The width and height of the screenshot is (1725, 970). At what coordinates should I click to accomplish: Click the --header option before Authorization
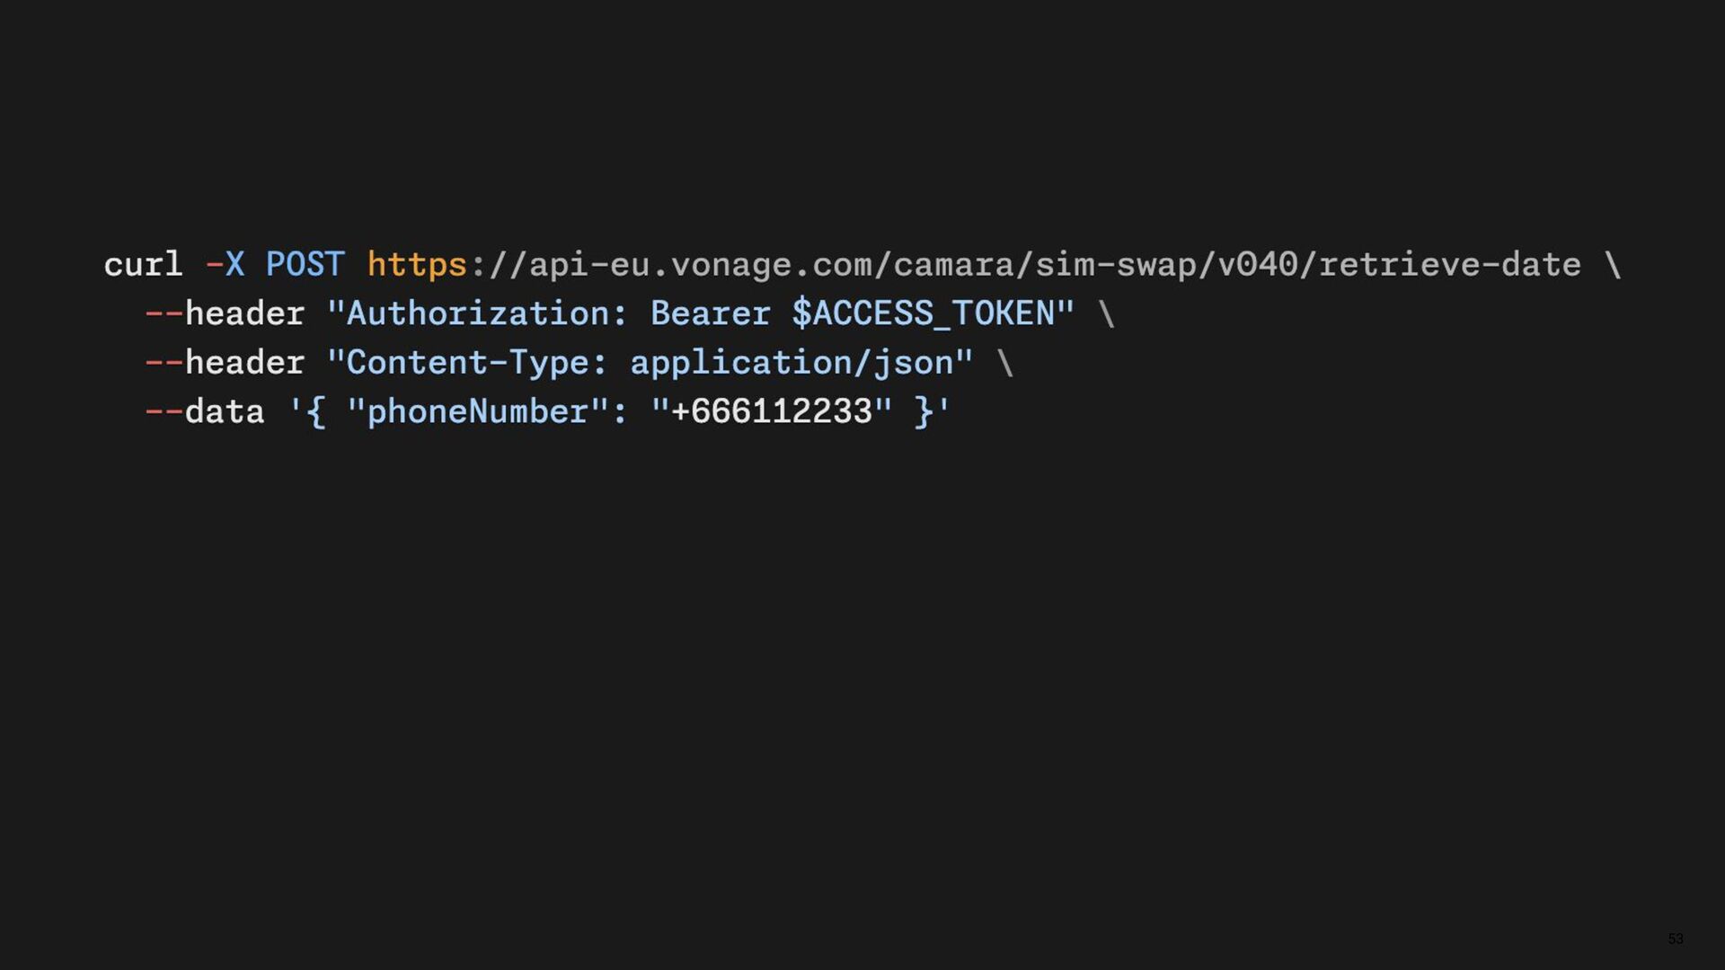225,313
